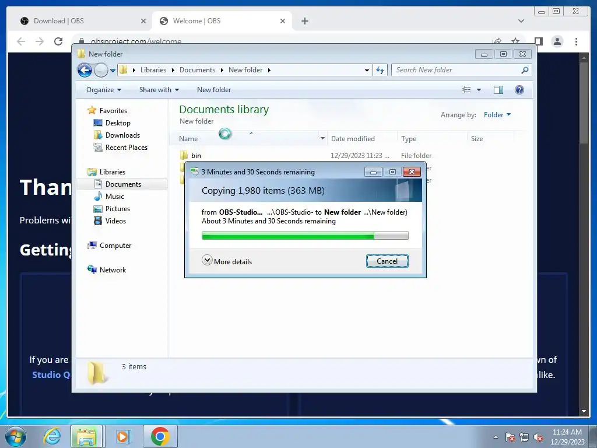The height and width of the screenshot is (448, 597).
Task: Open the Share with menu
Action: [x=159, y=90]
